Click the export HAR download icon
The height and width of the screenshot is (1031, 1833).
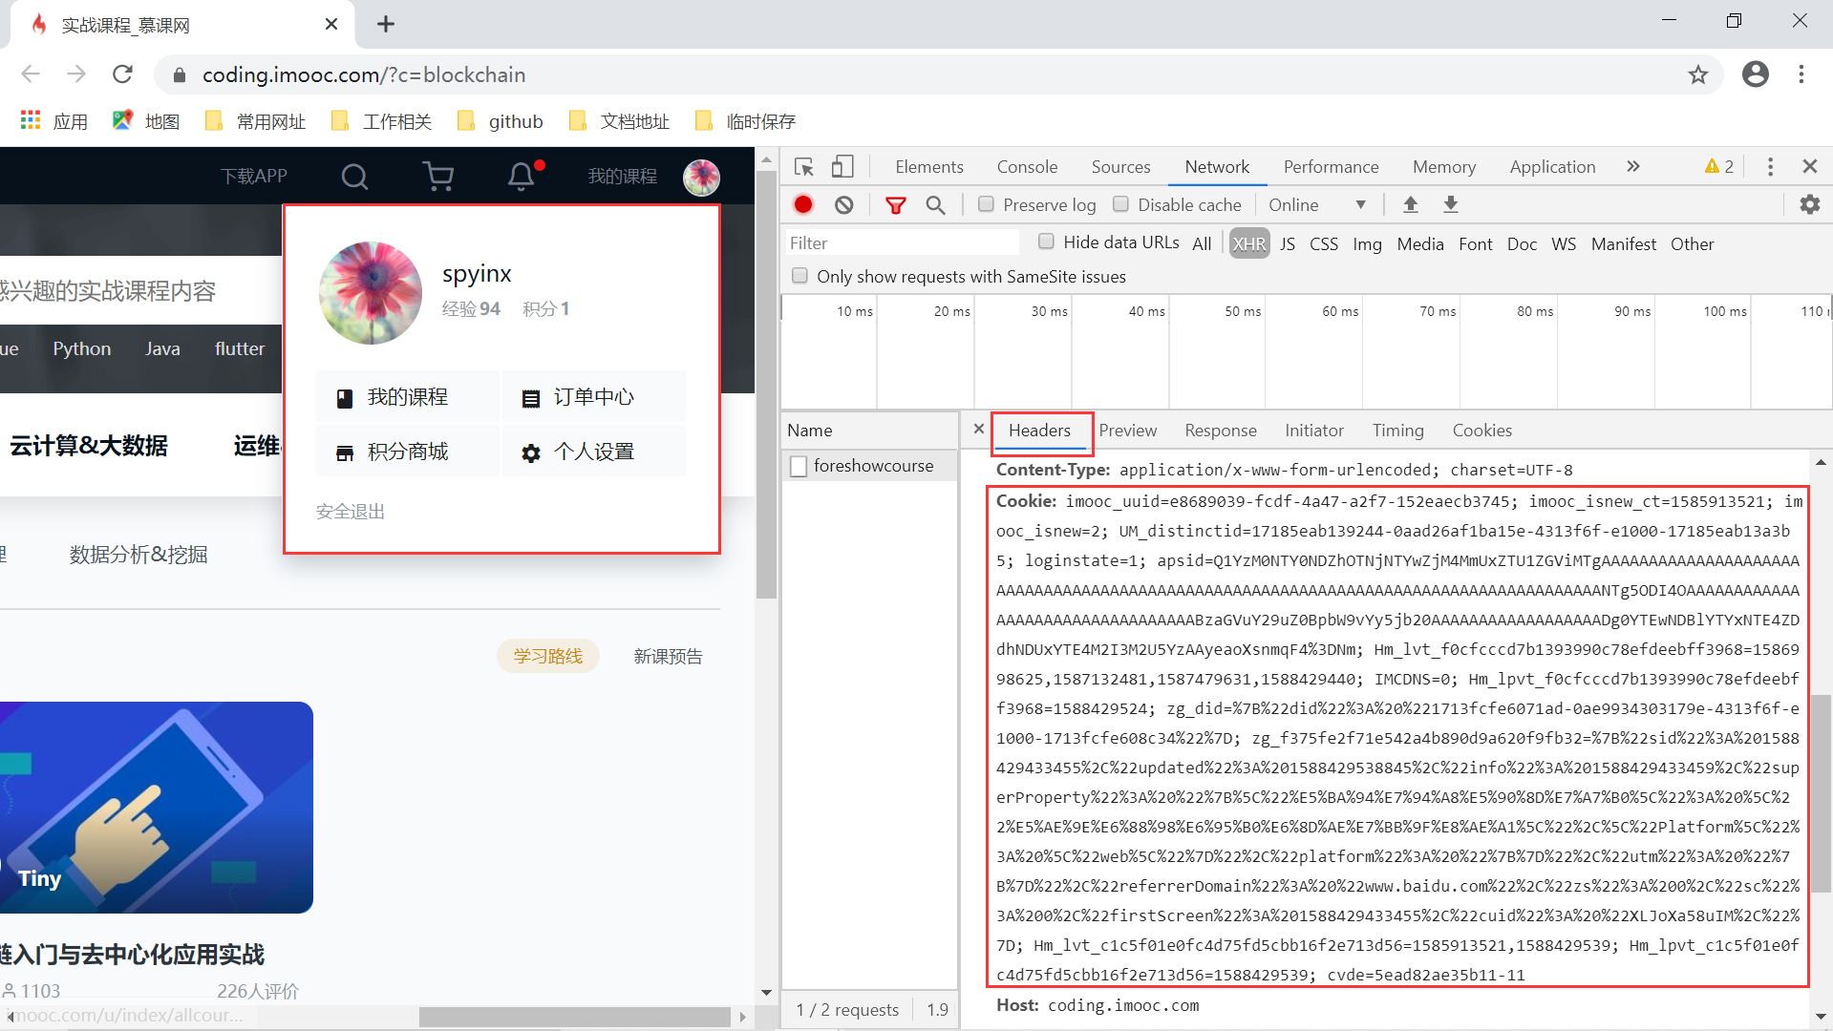[x=1450, y=204]
